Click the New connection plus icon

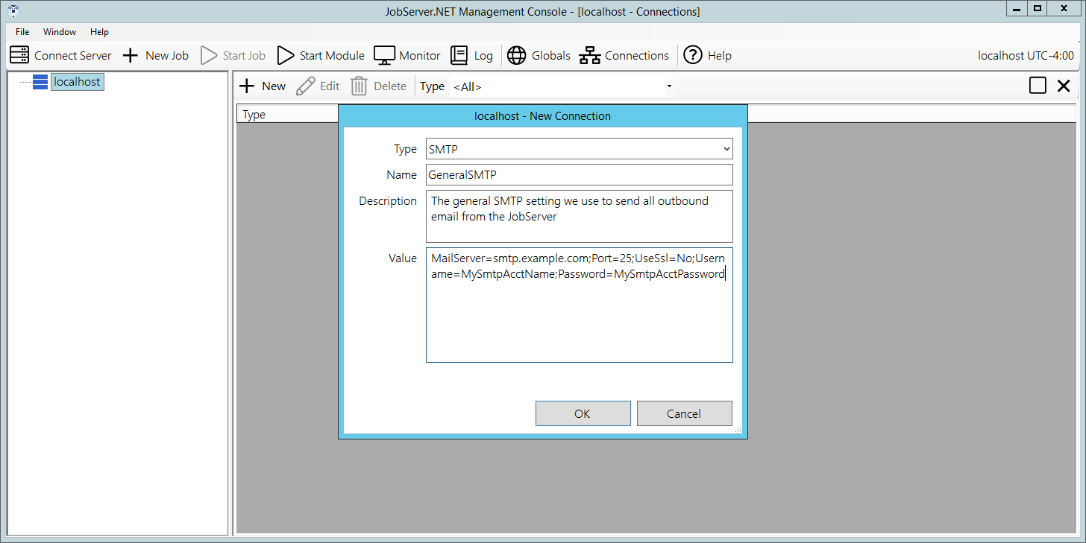point(247,86)
